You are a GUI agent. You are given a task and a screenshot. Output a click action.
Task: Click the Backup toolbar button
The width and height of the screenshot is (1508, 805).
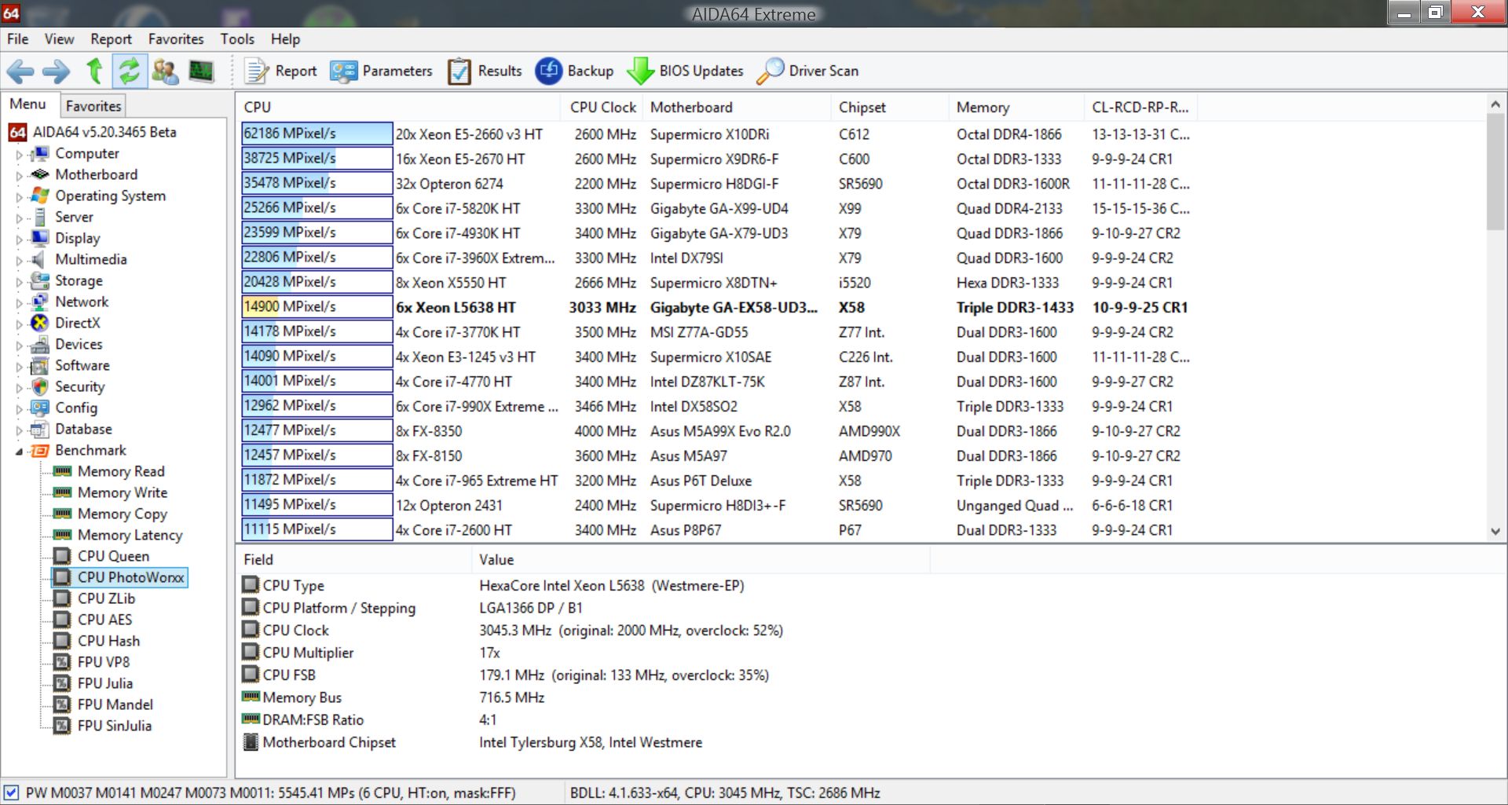click(575, 71)
